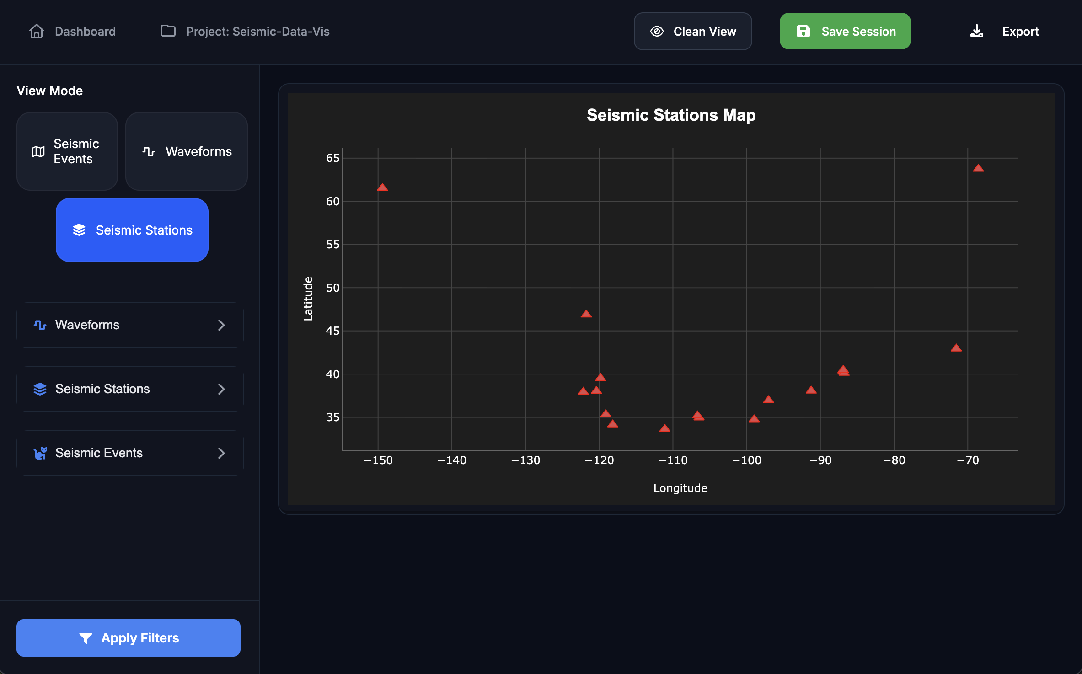This screenshot has width=1082, height=674.
Task: Switch to Seismic Events view mode
Action: coord(67,151)
